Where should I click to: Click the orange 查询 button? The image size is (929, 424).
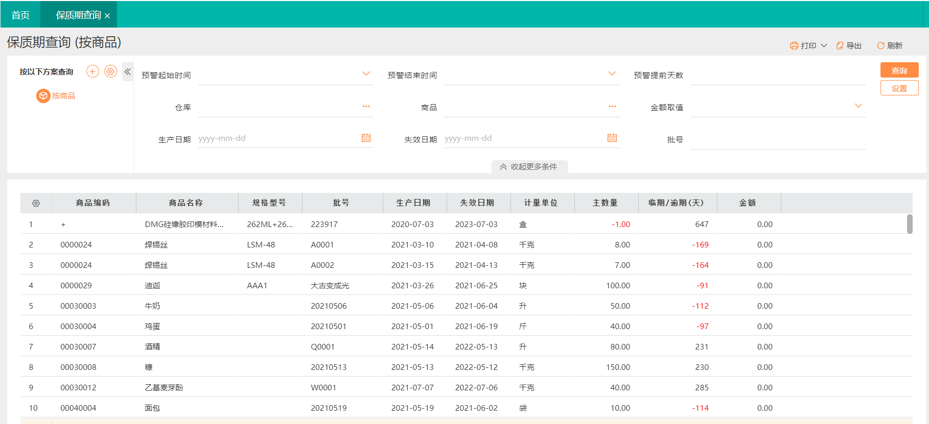(x=899, y=70)
